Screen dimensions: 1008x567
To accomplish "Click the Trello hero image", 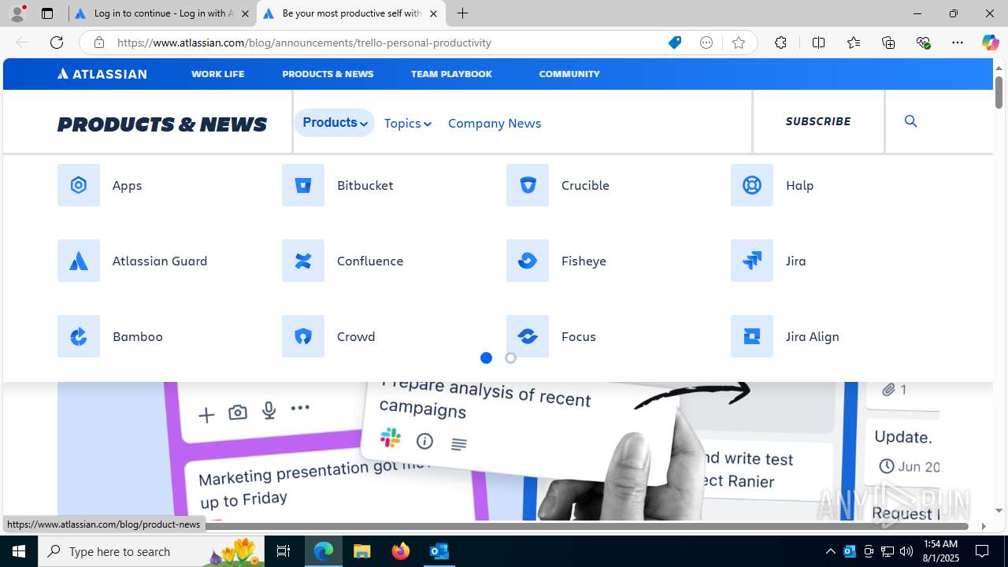I will click(x=498, y=451).
